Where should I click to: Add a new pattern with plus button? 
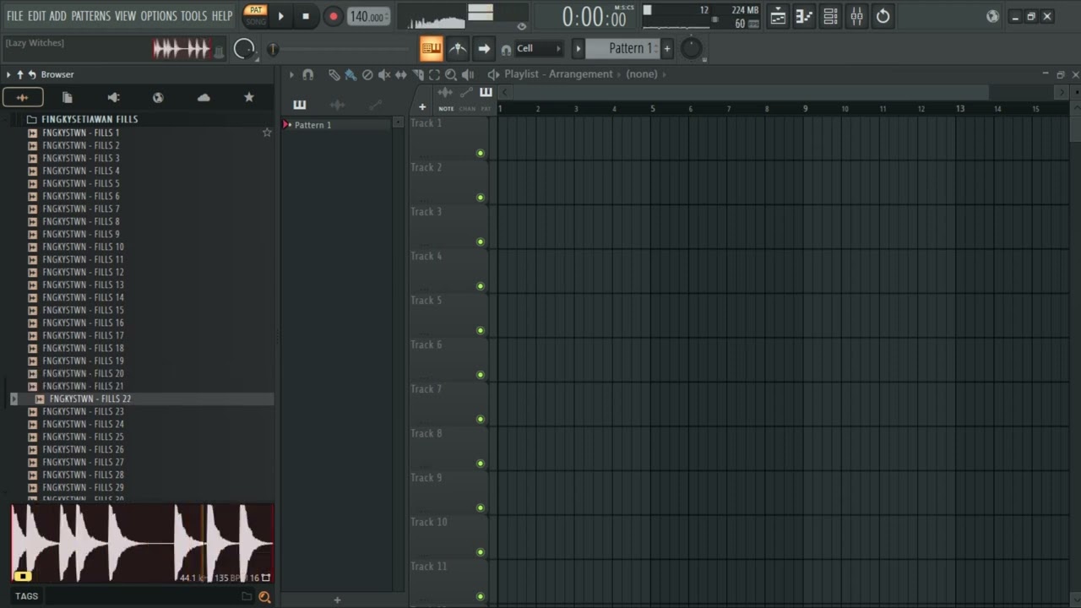click(x=667, y=49)
